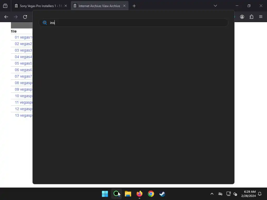
Task: Open the '07 vegas7' file link
Action: click(23, 76)
